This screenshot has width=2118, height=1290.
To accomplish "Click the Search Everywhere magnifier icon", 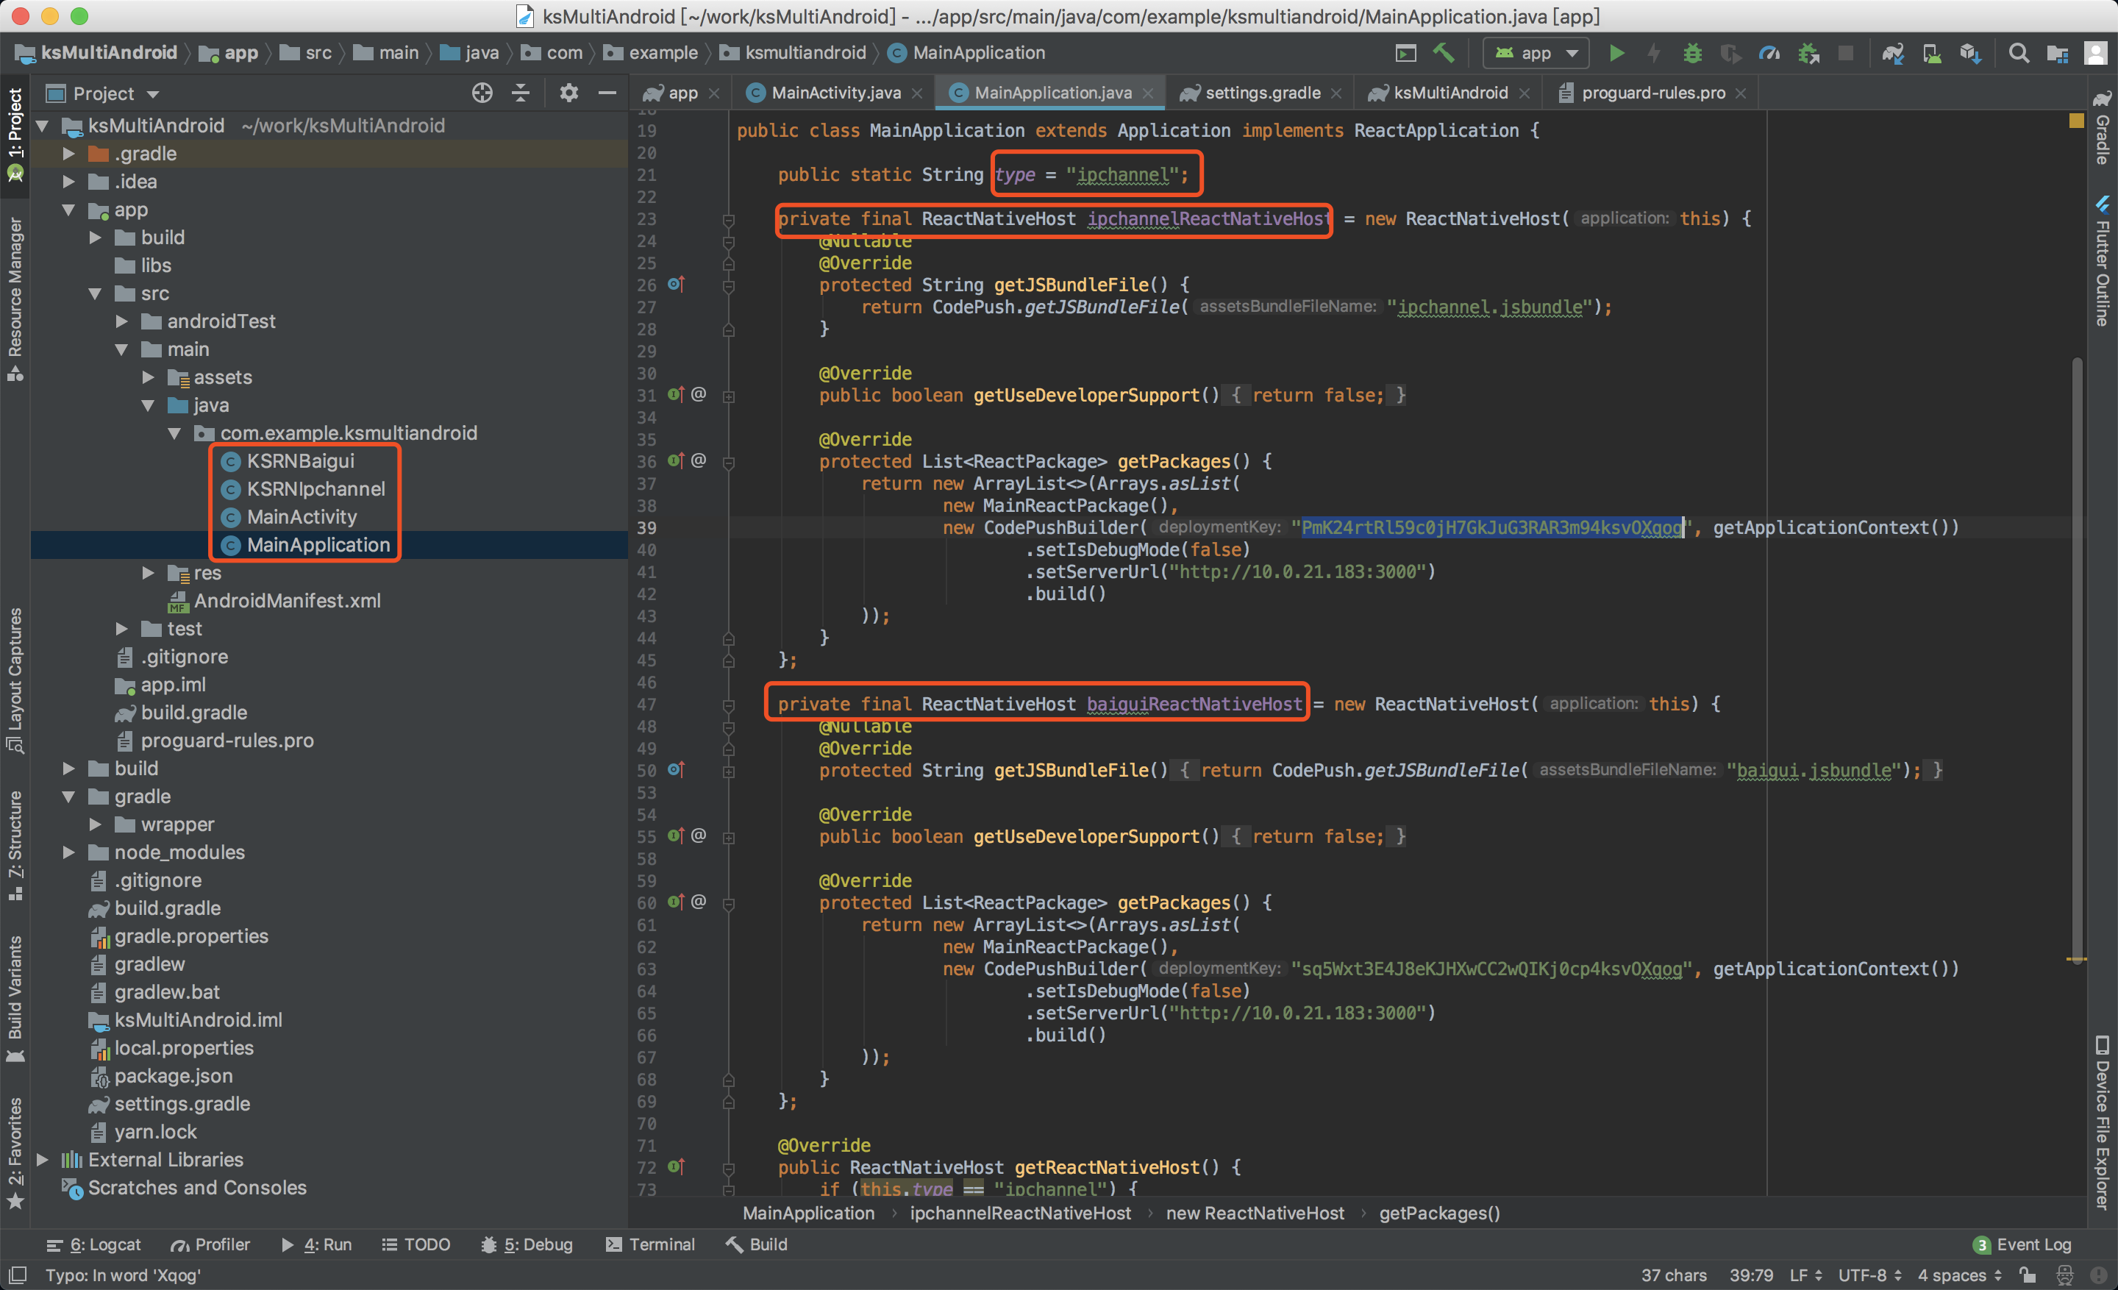I will click(2018, 53).
